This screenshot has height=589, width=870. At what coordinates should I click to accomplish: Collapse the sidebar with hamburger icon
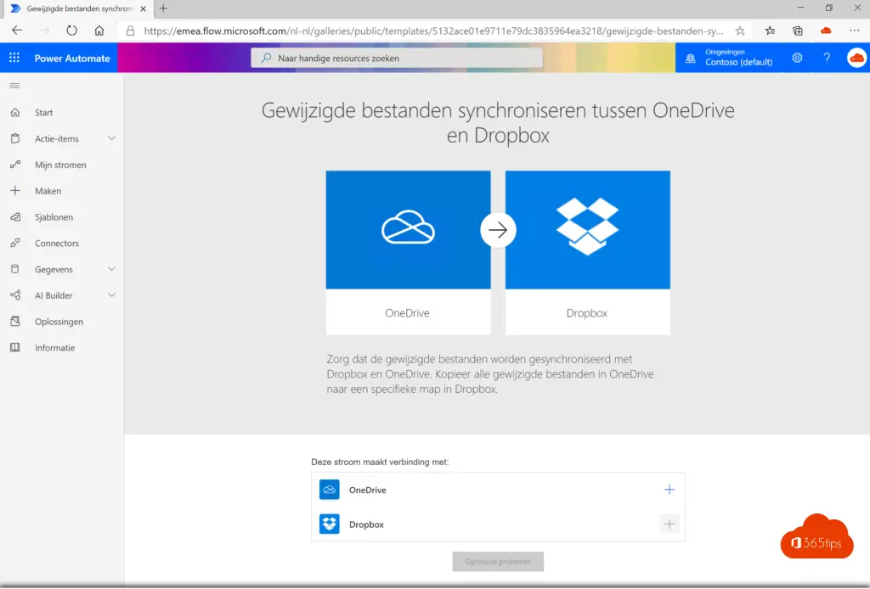[x=15, y=86]
